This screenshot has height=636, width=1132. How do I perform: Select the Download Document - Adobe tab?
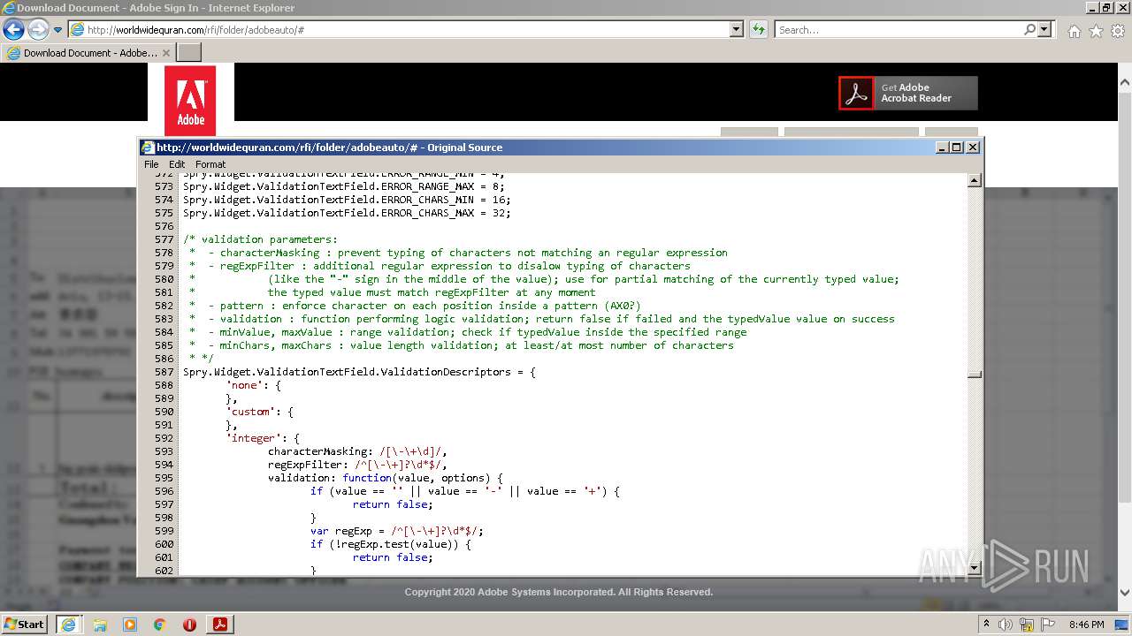[x=88, y=53]
